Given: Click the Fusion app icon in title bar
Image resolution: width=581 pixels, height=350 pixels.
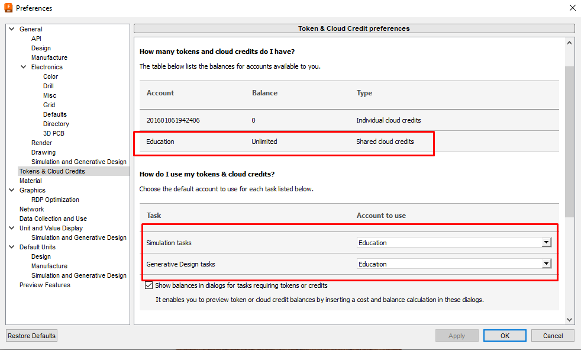Looking at the screenshot, I should tap(8, 8).
